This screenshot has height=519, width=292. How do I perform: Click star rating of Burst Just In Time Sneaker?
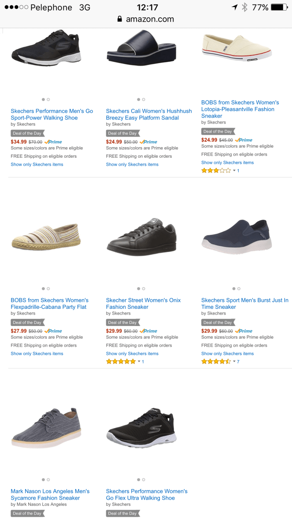pyautogui.click(x=216, y=362)
